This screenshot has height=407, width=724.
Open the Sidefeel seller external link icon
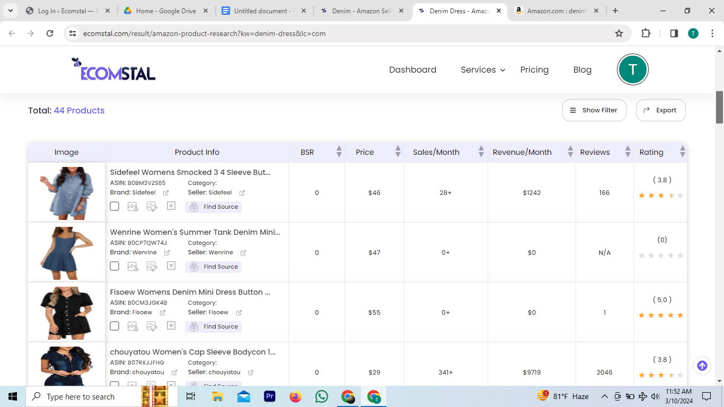coord(242,193)
